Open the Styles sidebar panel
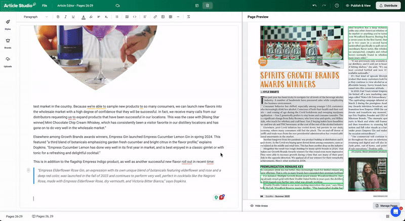 tap(8, 25)
